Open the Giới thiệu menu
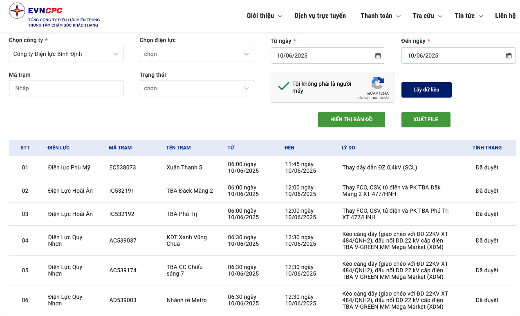 [264, 16]
